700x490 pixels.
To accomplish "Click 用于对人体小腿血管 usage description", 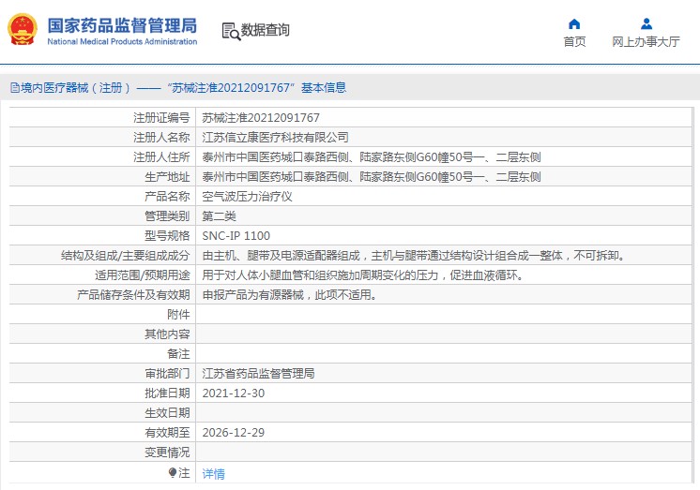I will 362,275.
